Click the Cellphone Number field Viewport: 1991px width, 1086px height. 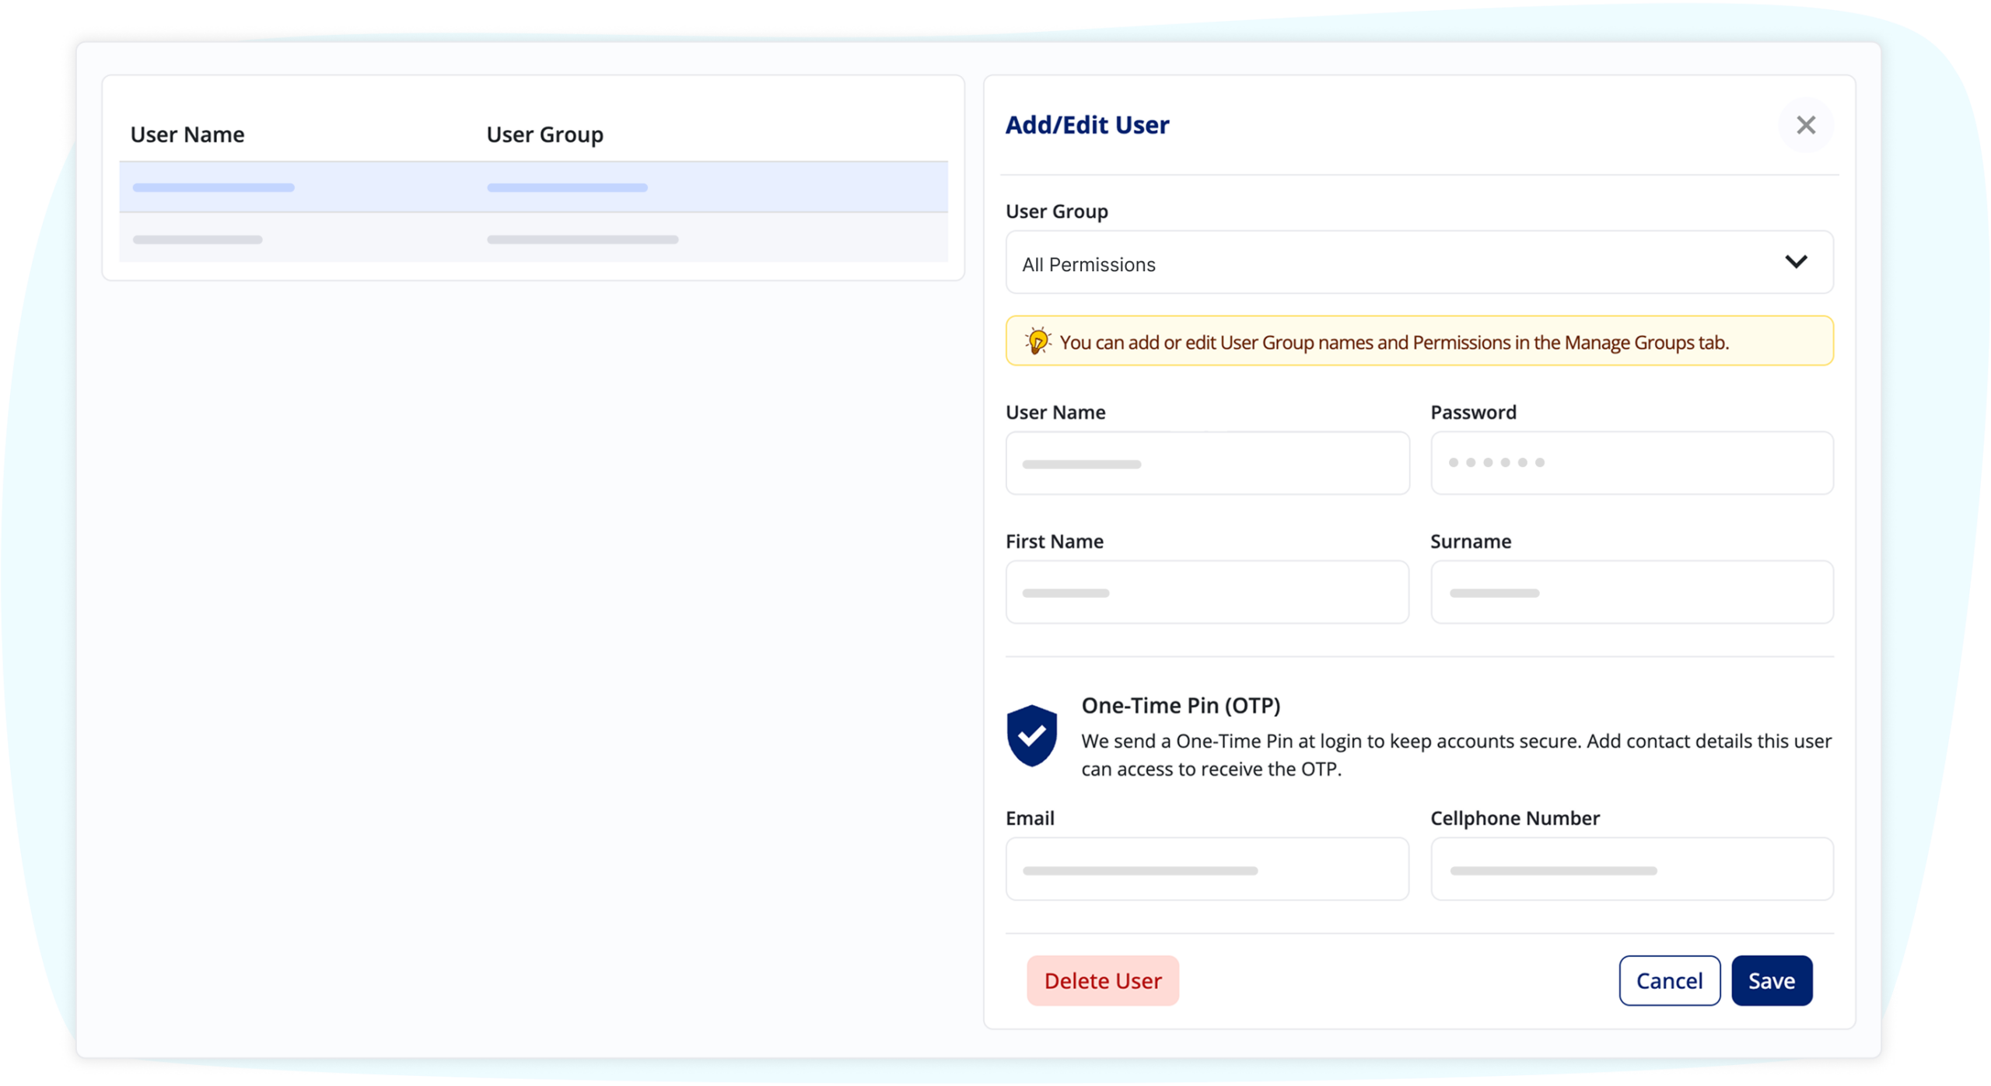point(1632,869)
